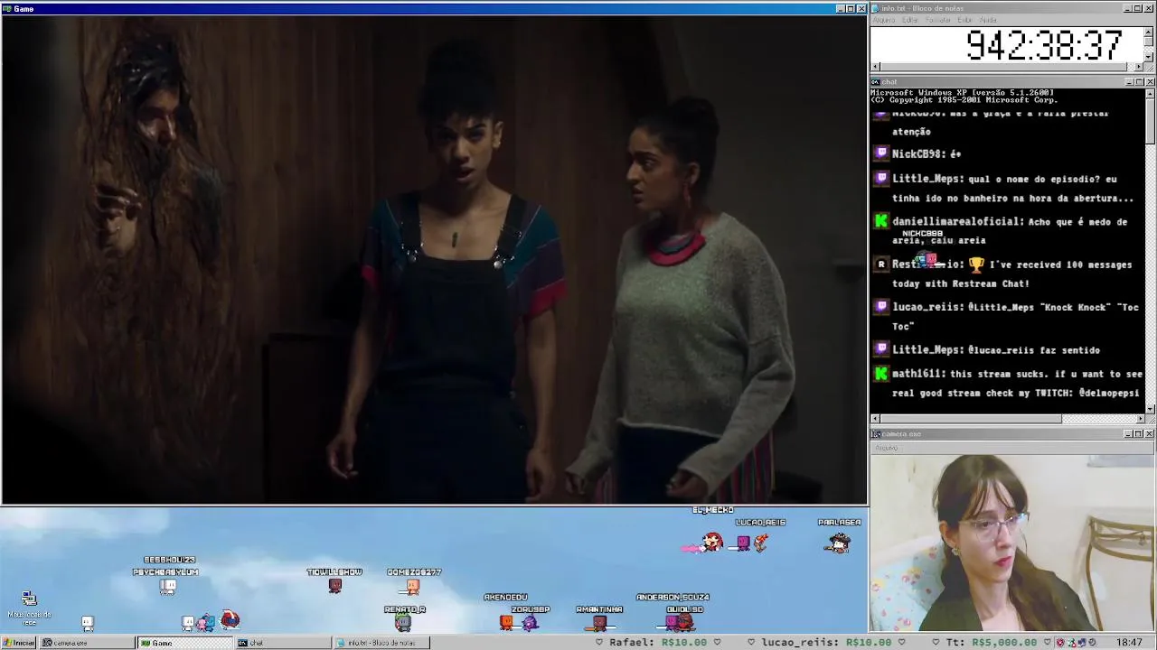The width and height of the screenshot is (1157, 650).
Task: Click Twitch icon beside lucao_reiis message
Action: coord(881,306)
